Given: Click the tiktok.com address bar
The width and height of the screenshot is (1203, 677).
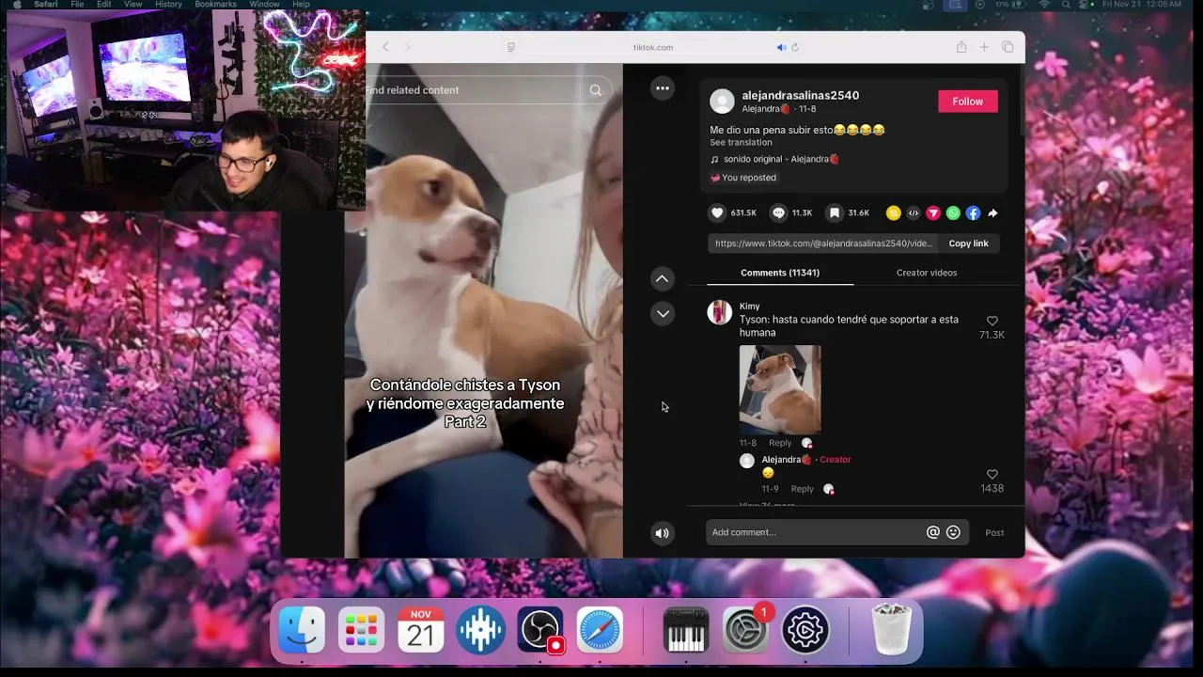Looking at the screenshot, I should coord(652,47).
